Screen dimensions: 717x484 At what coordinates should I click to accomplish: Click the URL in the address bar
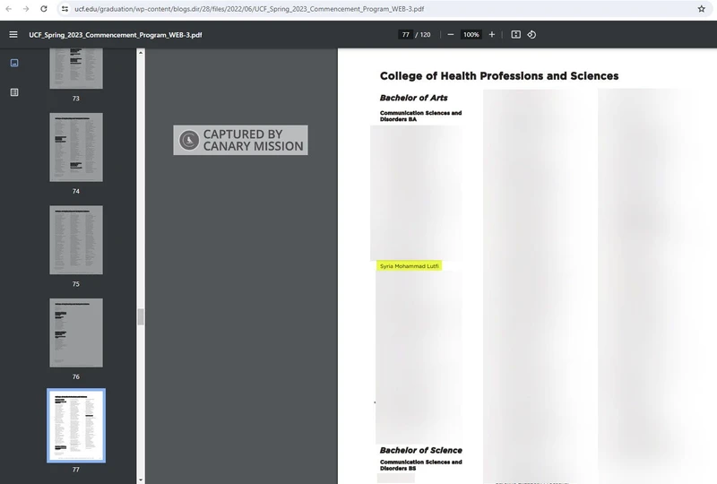point(249,9)
